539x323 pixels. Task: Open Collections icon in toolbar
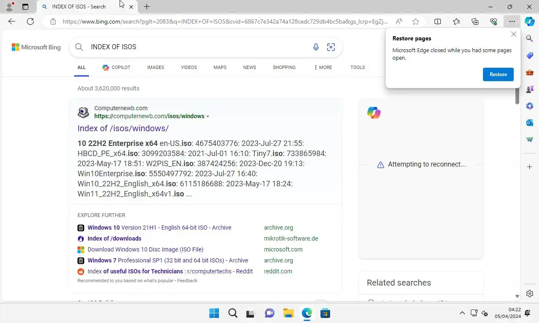pos(475,21)
